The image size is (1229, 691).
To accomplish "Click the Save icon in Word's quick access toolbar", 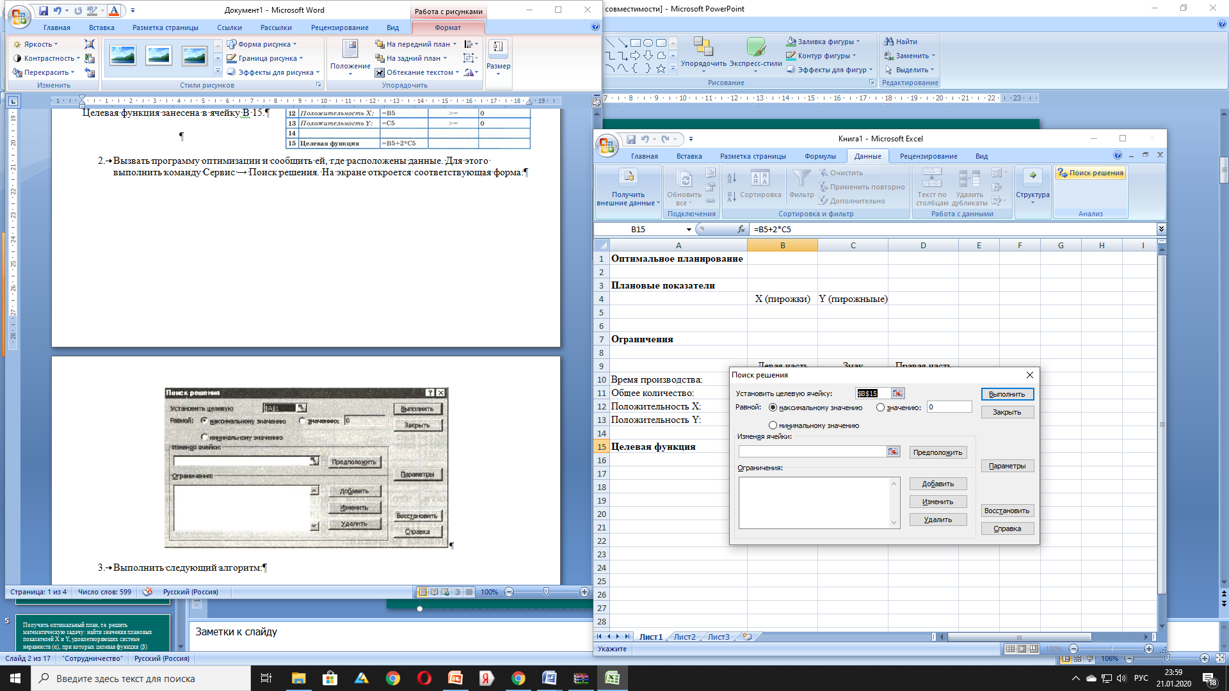I will (43, 10).
